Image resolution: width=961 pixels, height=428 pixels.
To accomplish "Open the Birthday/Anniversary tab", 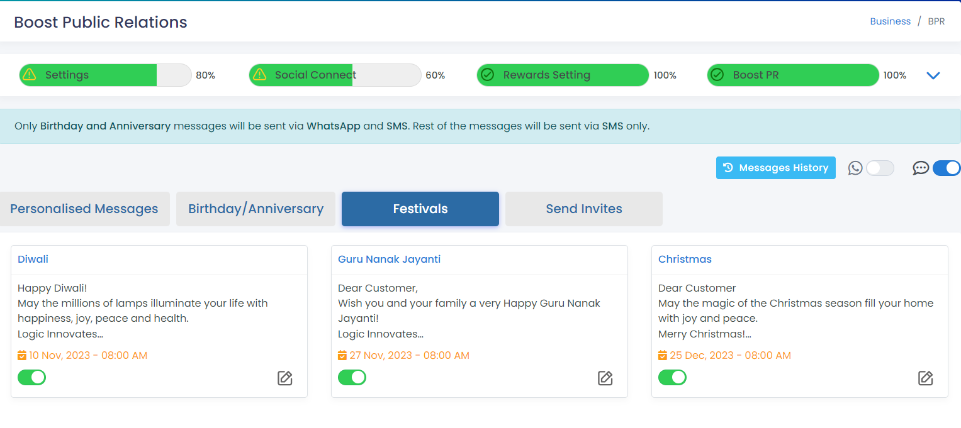I will [256, 209].
